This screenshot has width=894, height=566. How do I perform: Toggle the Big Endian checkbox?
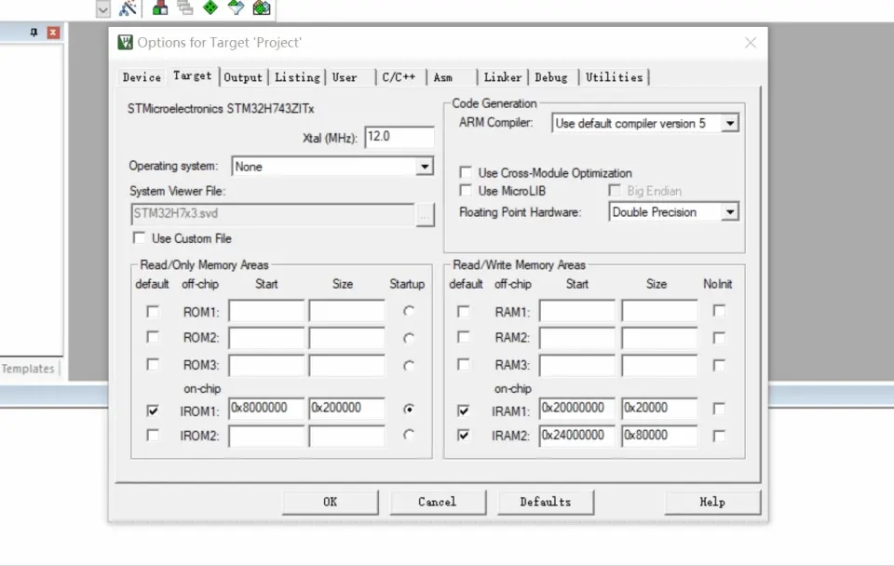coord(615,191)
